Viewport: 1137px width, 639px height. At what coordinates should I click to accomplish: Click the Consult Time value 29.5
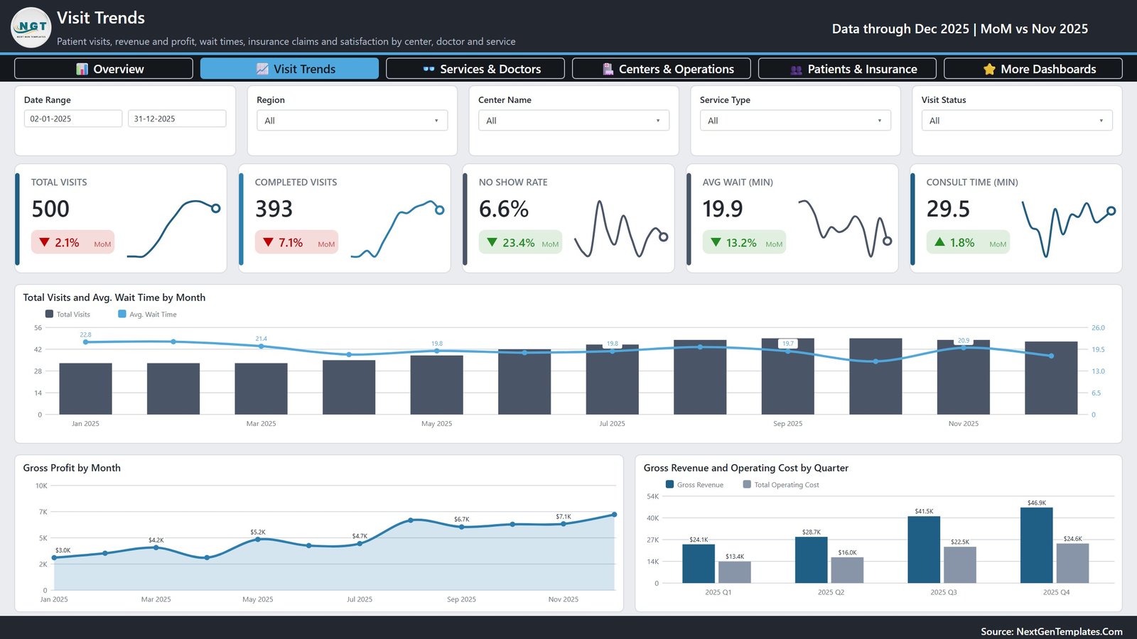click(x=948, y=209)
